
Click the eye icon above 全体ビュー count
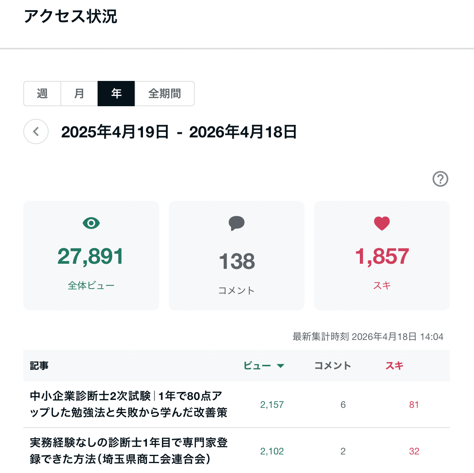pyautogui.click(x=91, y=223)
